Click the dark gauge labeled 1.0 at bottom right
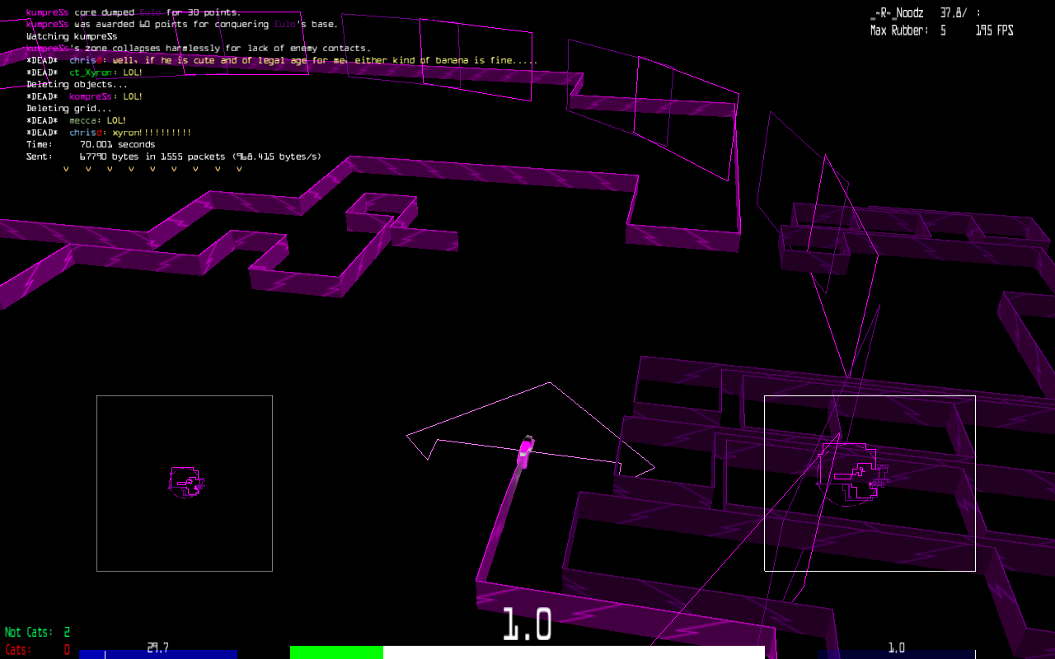This screenshot has width=1055, height=659. point(896,653)
